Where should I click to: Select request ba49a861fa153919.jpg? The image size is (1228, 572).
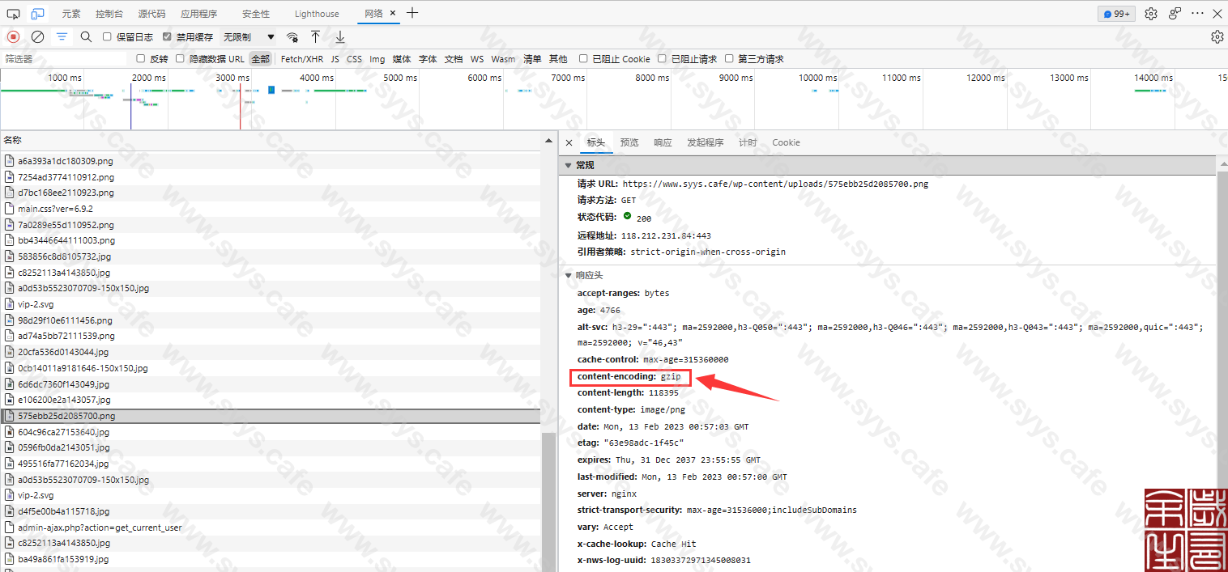[271, 559]
